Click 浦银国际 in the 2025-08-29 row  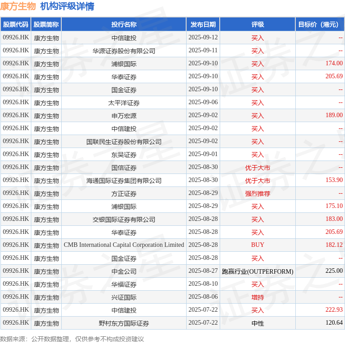(124, 207)
